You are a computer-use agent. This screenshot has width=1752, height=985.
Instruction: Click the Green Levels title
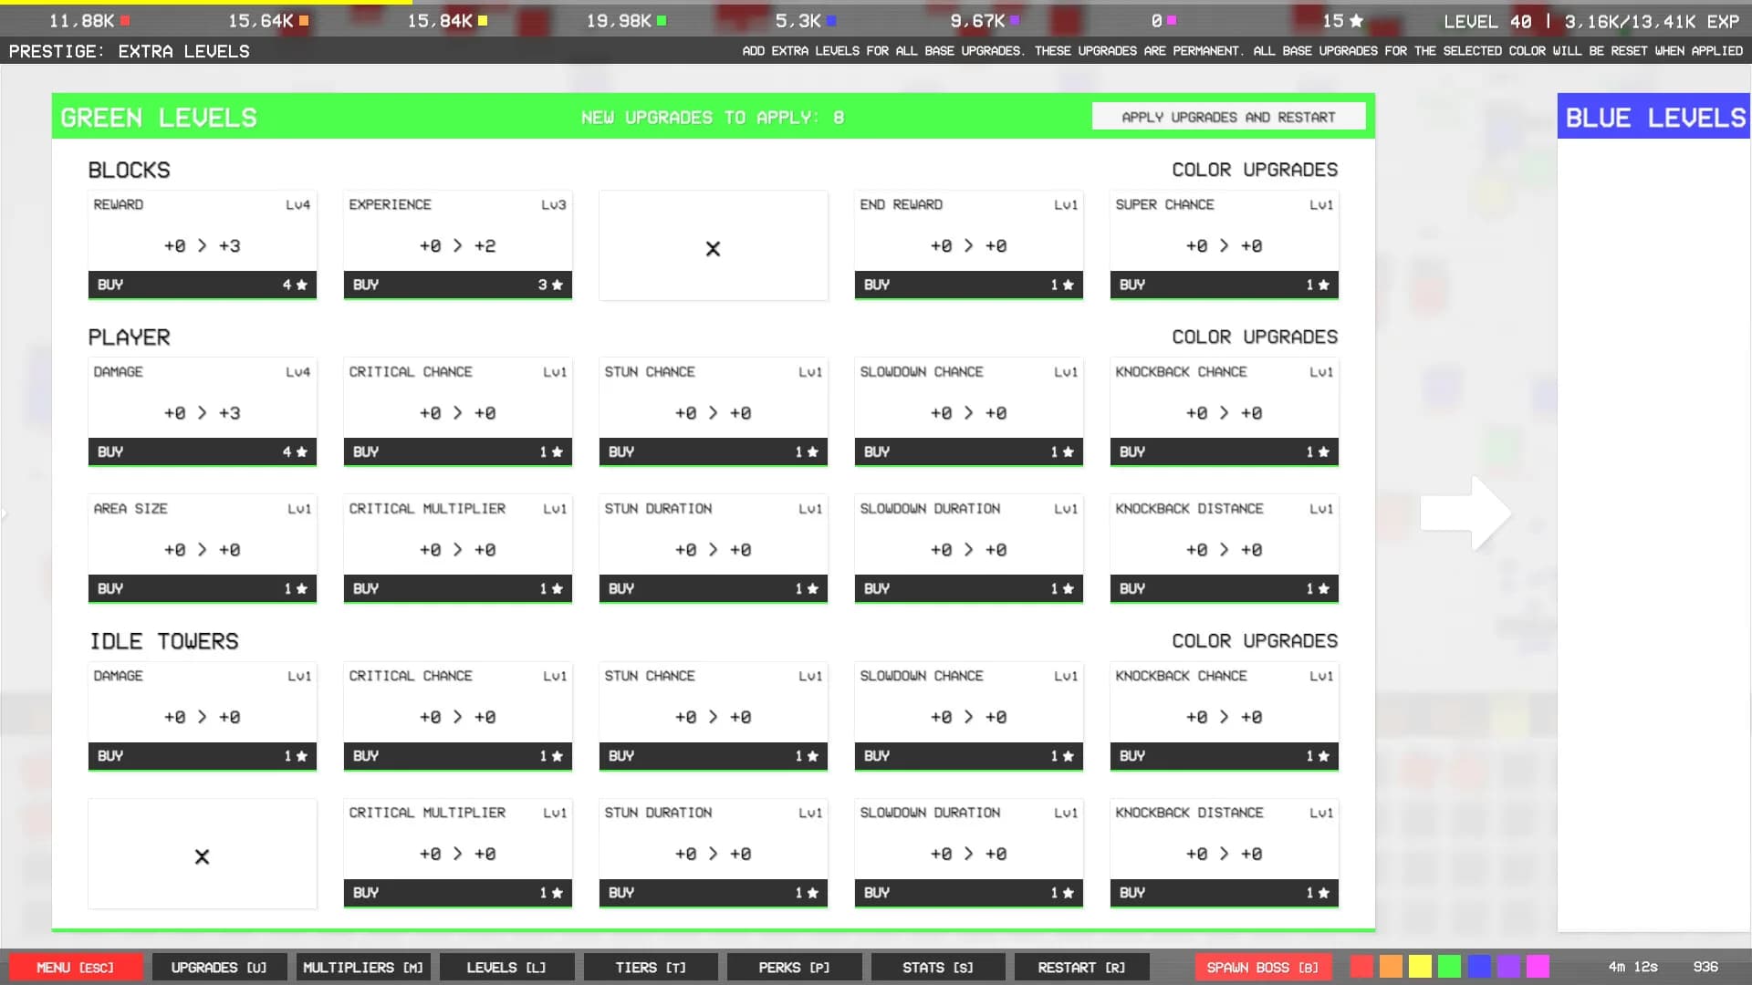coord(159,118)
